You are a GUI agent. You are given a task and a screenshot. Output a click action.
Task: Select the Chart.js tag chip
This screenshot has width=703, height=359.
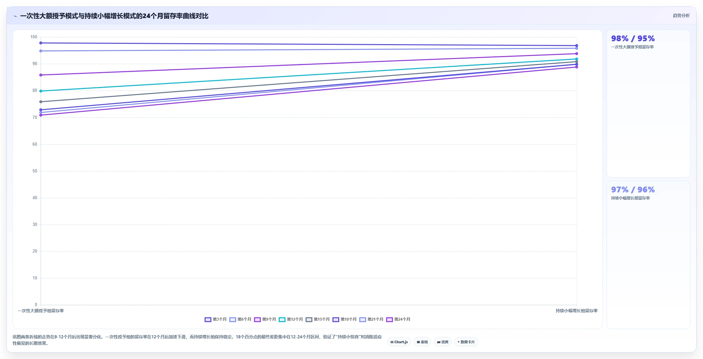pyautogui.click(x=399, y=342)
